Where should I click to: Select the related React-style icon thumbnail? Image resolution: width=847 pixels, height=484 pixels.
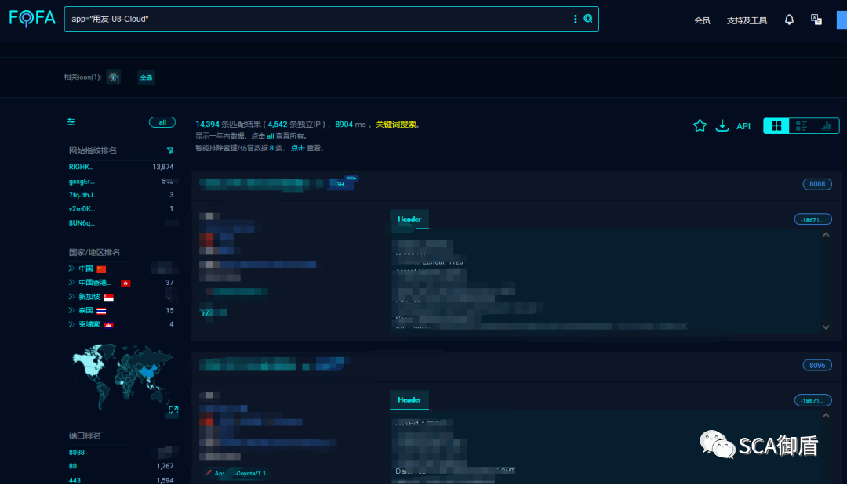click(113, 78)
